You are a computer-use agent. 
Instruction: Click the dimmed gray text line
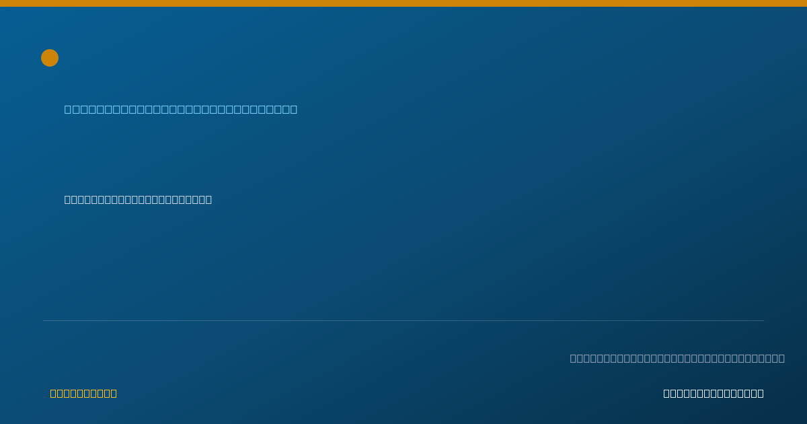click(677, 358)
